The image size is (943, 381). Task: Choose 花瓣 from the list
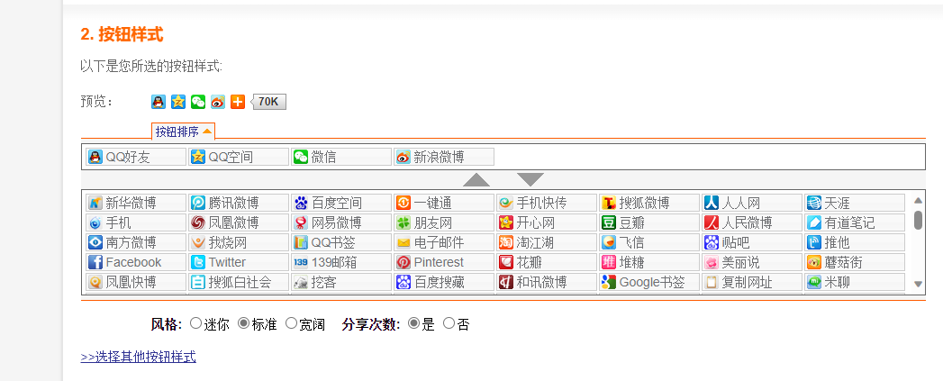(547, 262)
